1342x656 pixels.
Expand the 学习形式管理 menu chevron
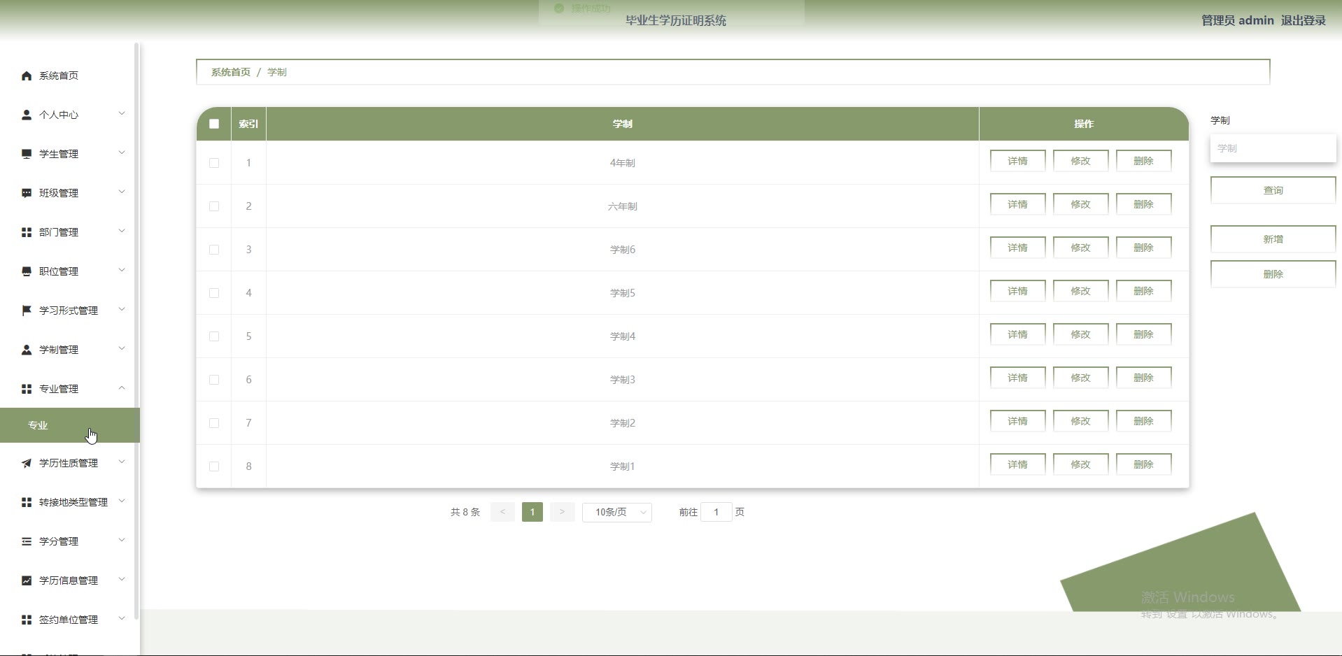tap(122, 309)
